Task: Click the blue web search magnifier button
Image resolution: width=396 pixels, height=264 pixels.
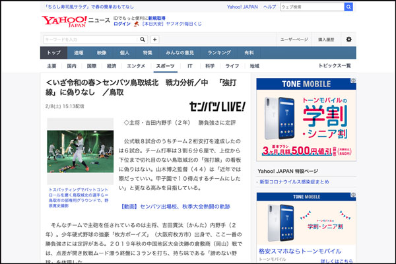Action: [x=350, y=7]
